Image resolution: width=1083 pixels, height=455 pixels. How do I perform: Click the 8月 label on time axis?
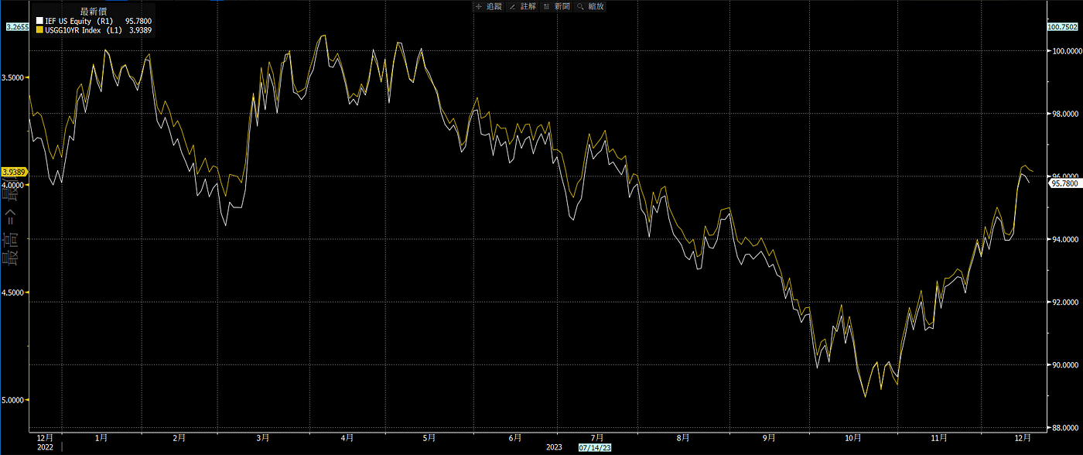684,437
